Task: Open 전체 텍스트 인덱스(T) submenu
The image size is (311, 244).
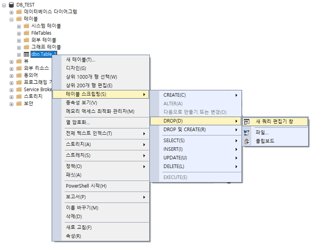Action: [101, 134]
